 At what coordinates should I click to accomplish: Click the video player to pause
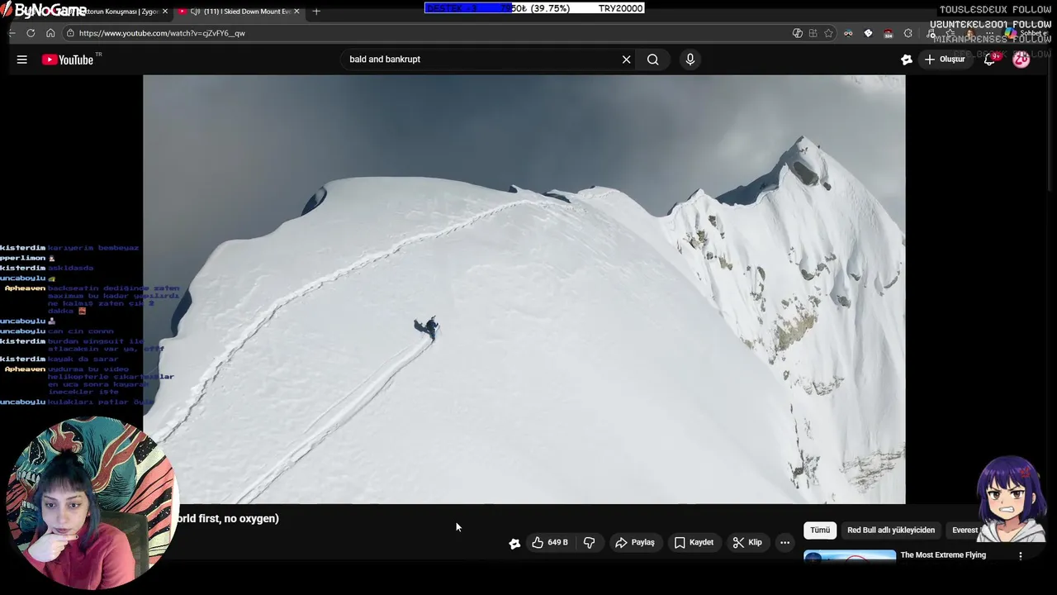click(x=524, y=289)
